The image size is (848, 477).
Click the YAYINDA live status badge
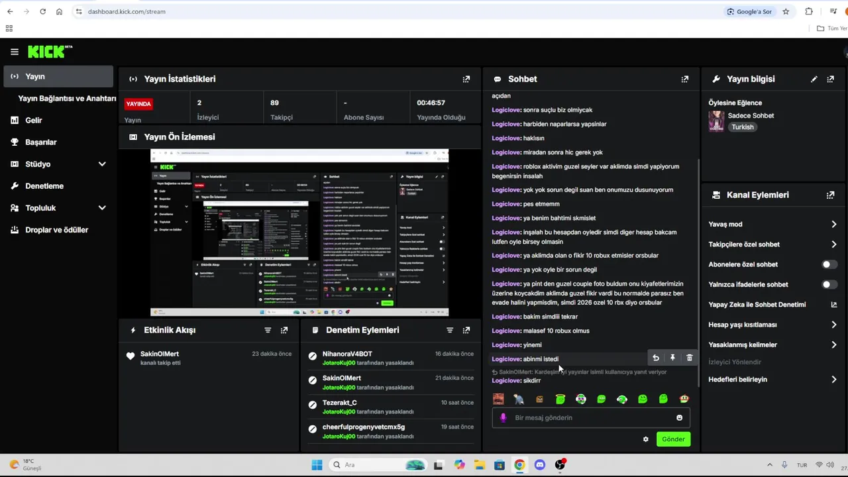(x=139, y=104)
